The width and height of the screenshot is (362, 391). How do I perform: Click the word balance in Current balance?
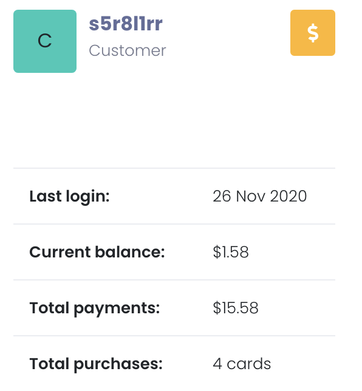130,252
